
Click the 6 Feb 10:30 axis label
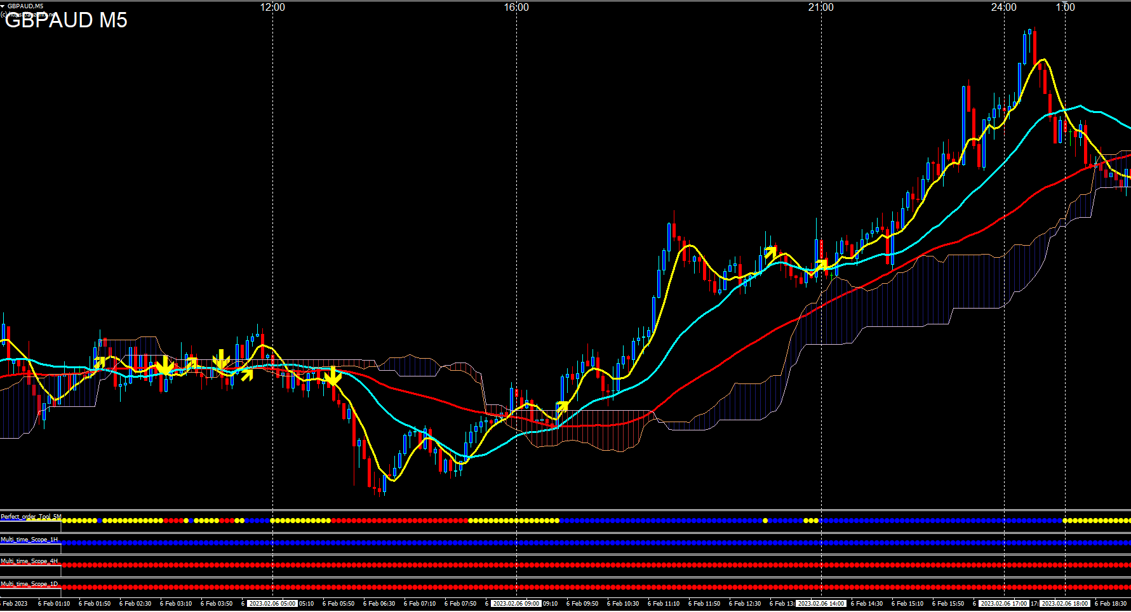pos(623,604)
